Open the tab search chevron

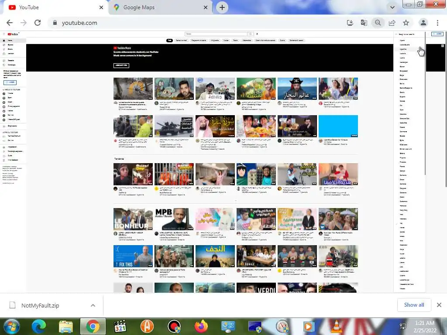point(392,7)
